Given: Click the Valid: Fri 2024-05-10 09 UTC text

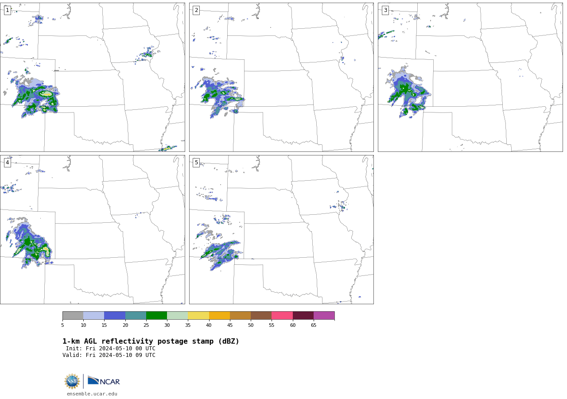Looking at the screenshot, I should click(x=109, y=355).
